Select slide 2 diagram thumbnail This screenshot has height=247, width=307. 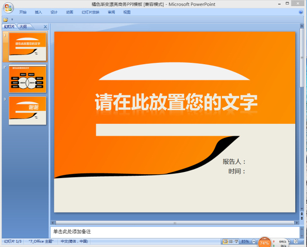coord(27,79)
